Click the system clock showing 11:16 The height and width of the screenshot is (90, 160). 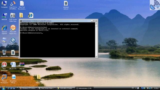coord(155,88)
